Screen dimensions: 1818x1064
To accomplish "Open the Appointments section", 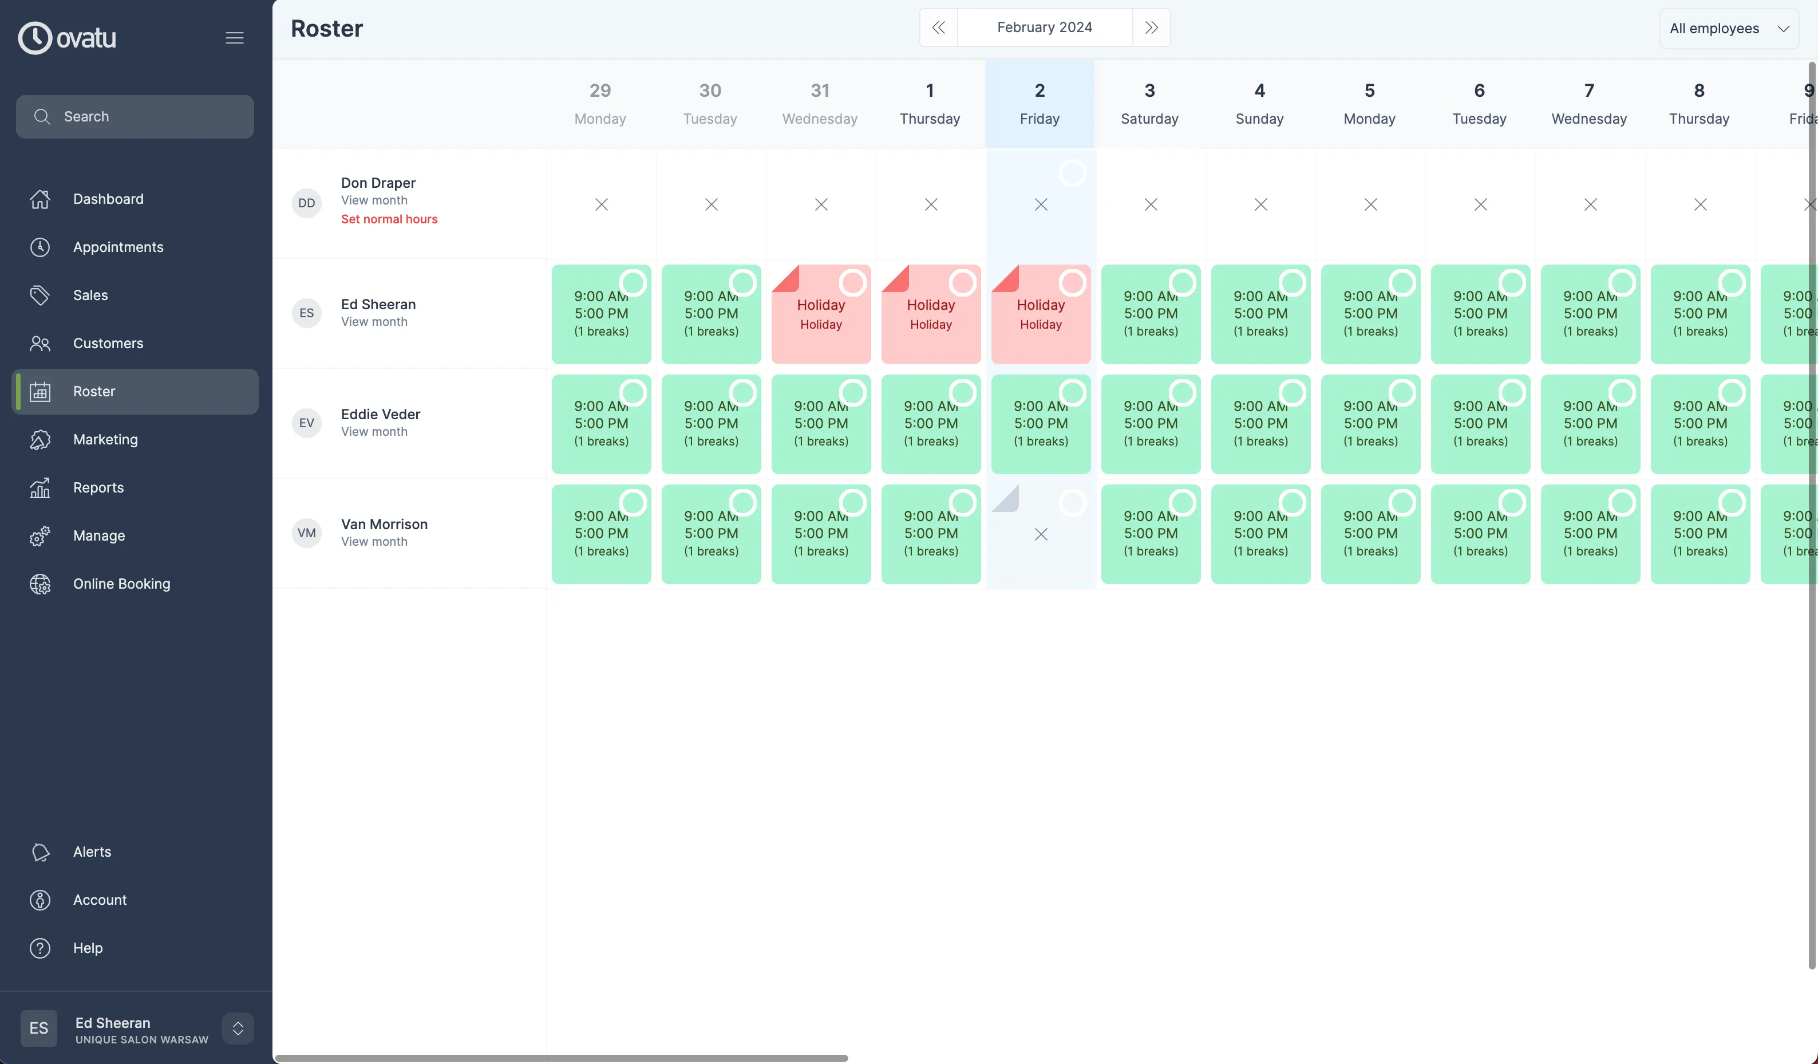I will click(x=117, y=247).
